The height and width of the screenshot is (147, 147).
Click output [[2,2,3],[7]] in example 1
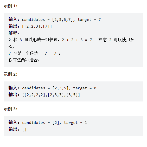tap(37, 27)
